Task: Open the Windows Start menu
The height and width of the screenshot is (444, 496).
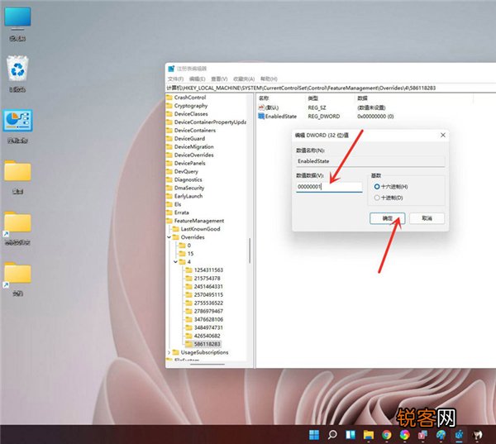Action: [314, 435]
